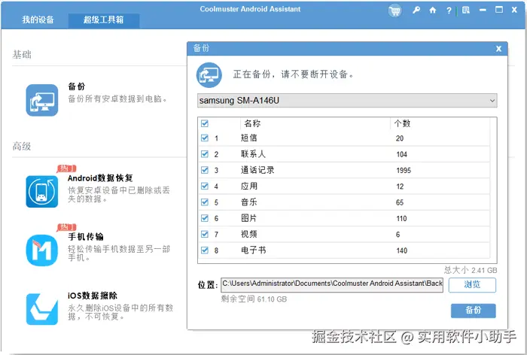Maximize the Coolmuster window
This screenshot has width=527, height=355.
(499, 10)
